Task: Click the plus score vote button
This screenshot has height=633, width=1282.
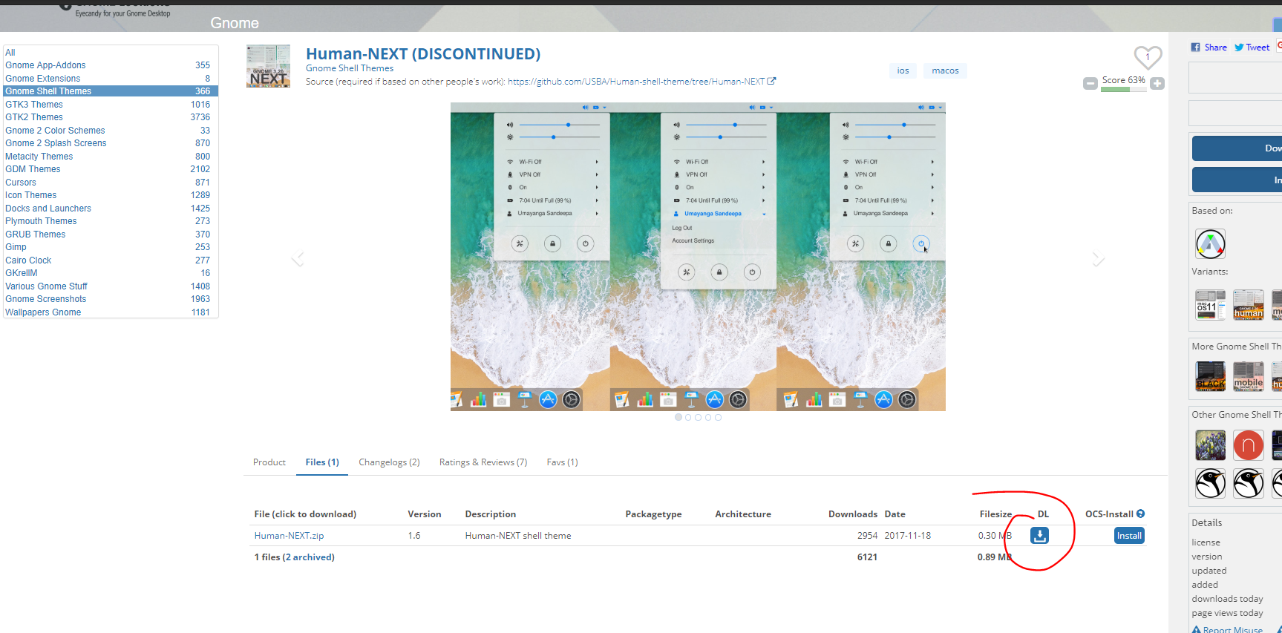Action: [x=1157, y=84]
